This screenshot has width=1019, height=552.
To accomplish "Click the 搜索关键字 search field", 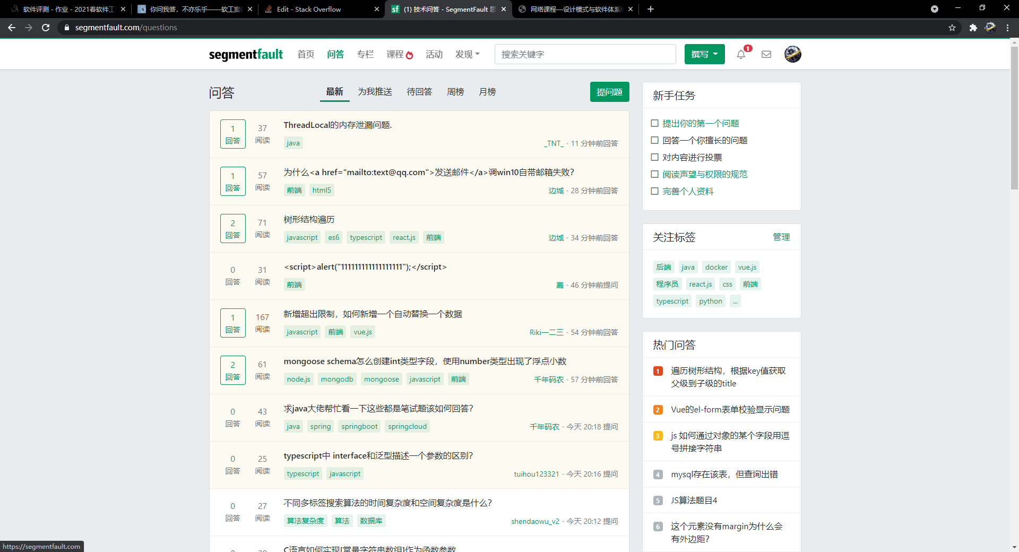I will tap(585, 54).
